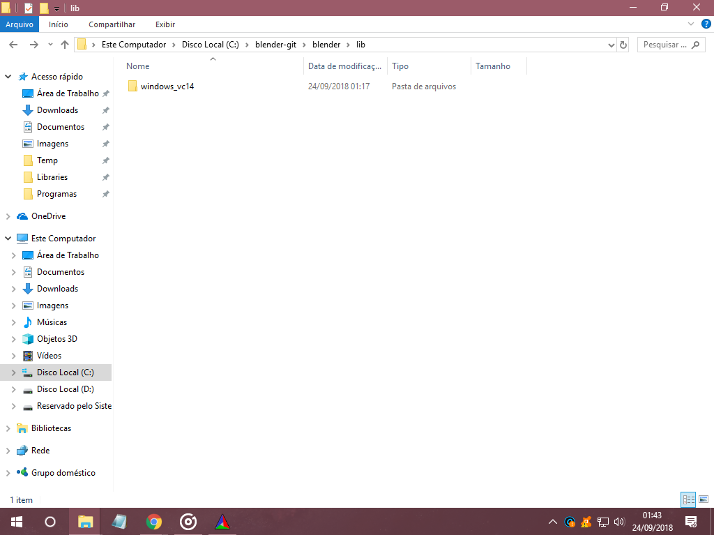Image resolution: width=714 pixels, height=535 pixels.
Task: Open Customize Quick Access Toolbar dropdown
Action: pyautogui.click(x=56, y=8)
